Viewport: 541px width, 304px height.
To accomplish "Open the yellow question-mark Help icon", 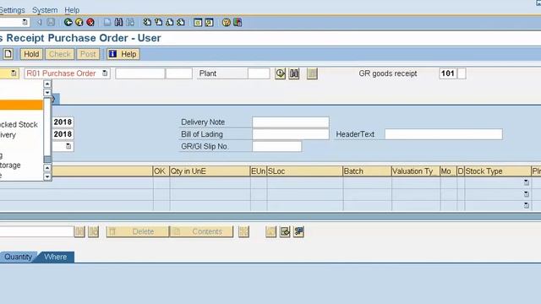I will 226,23.
